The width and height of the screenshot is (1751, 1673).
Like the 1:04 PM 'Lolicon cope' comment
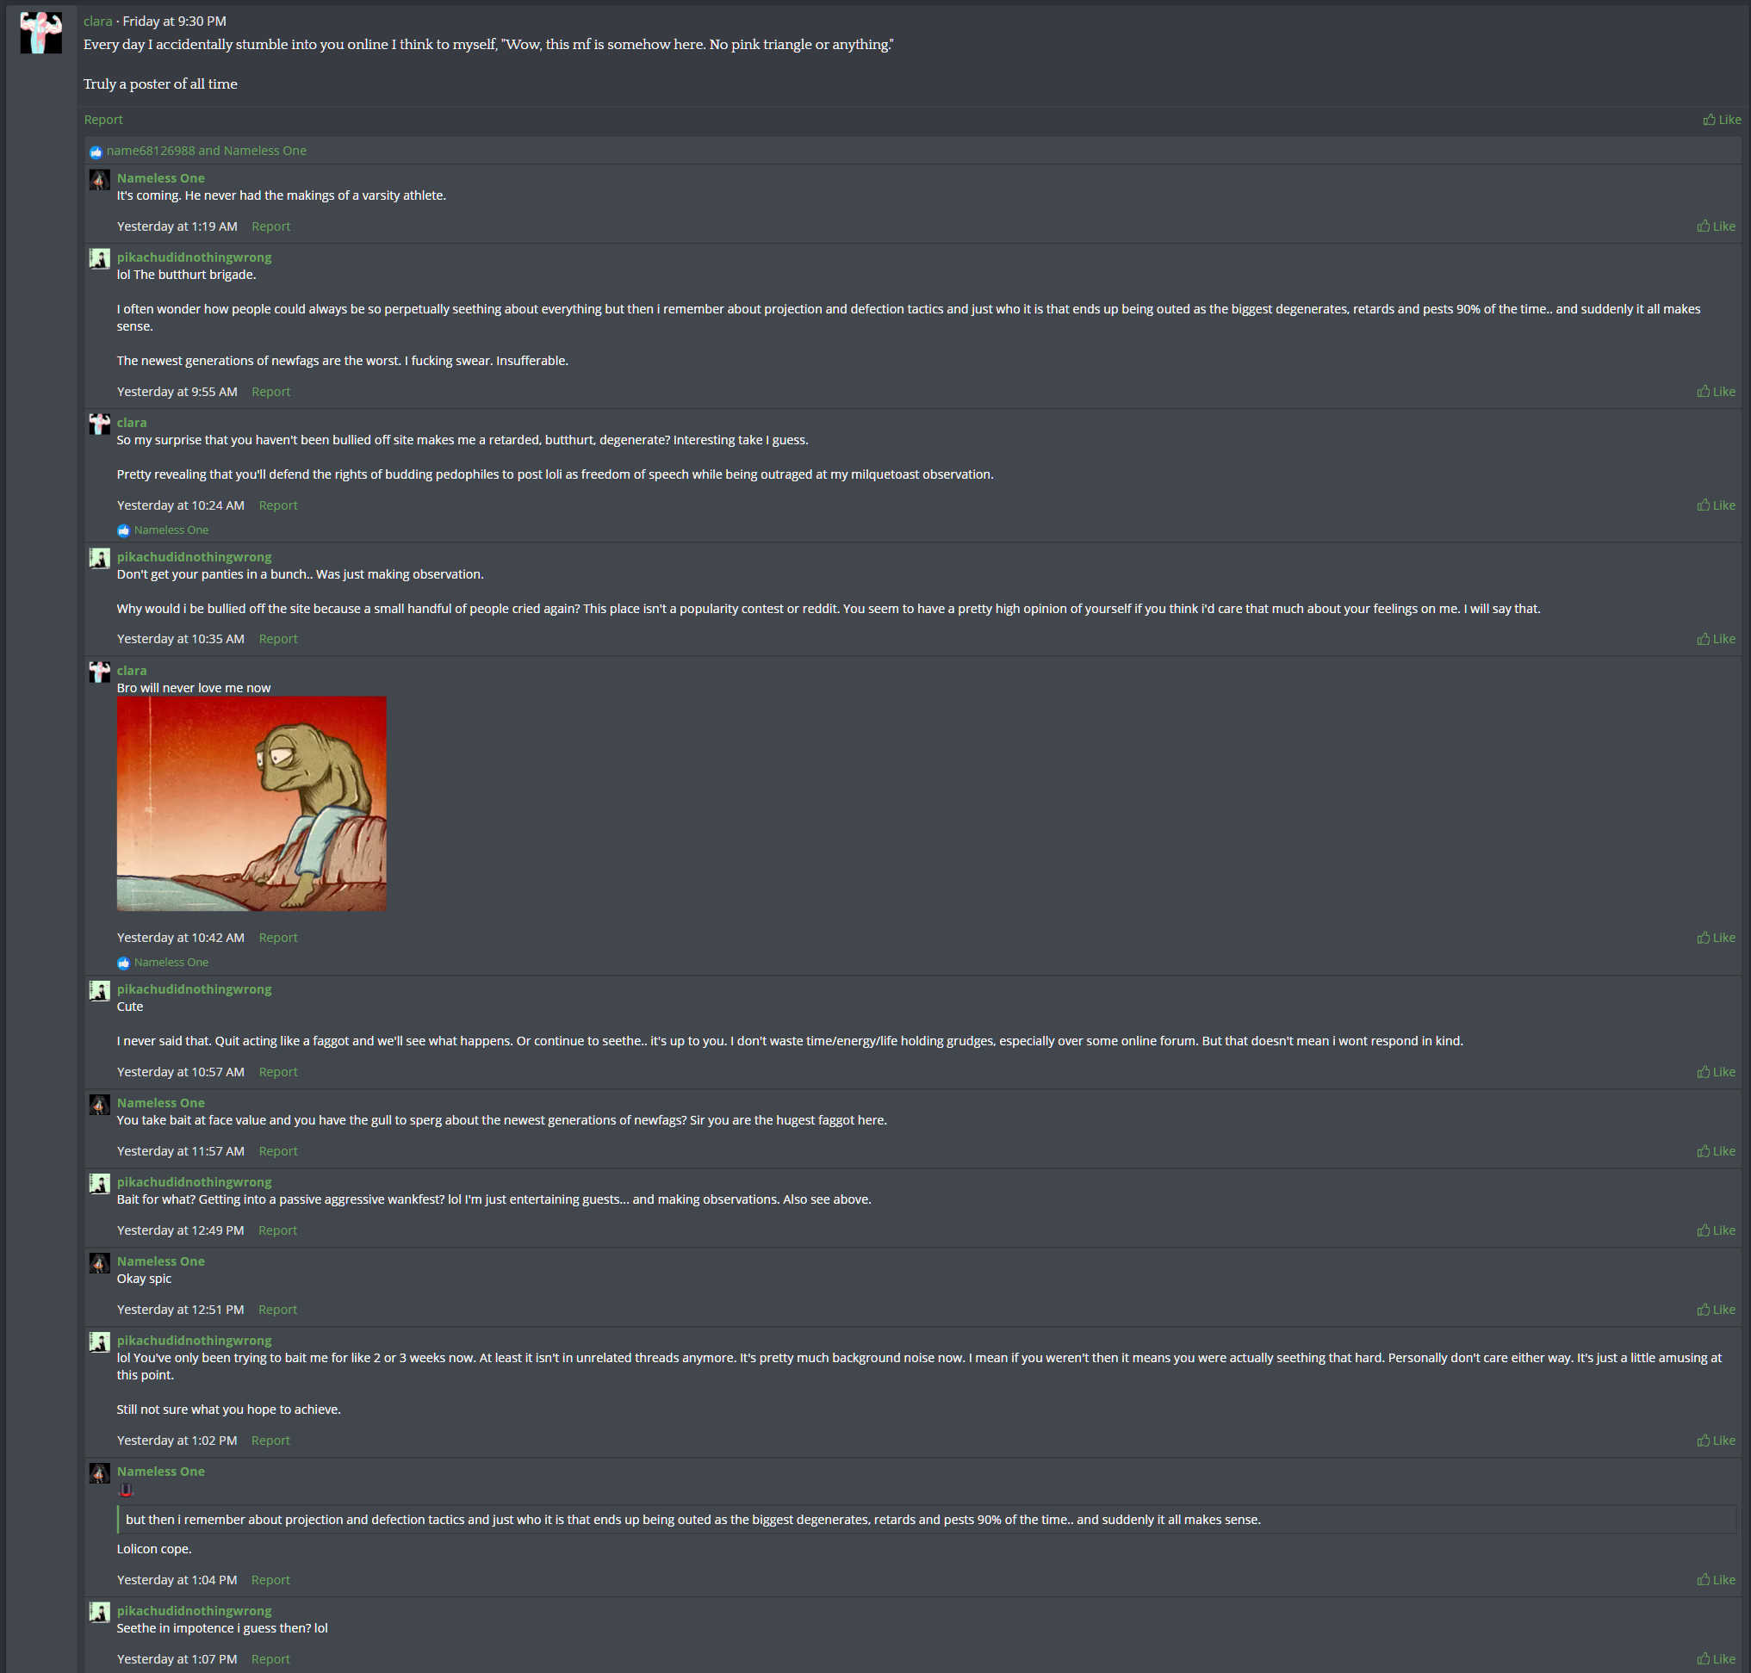(1717, 1579)
